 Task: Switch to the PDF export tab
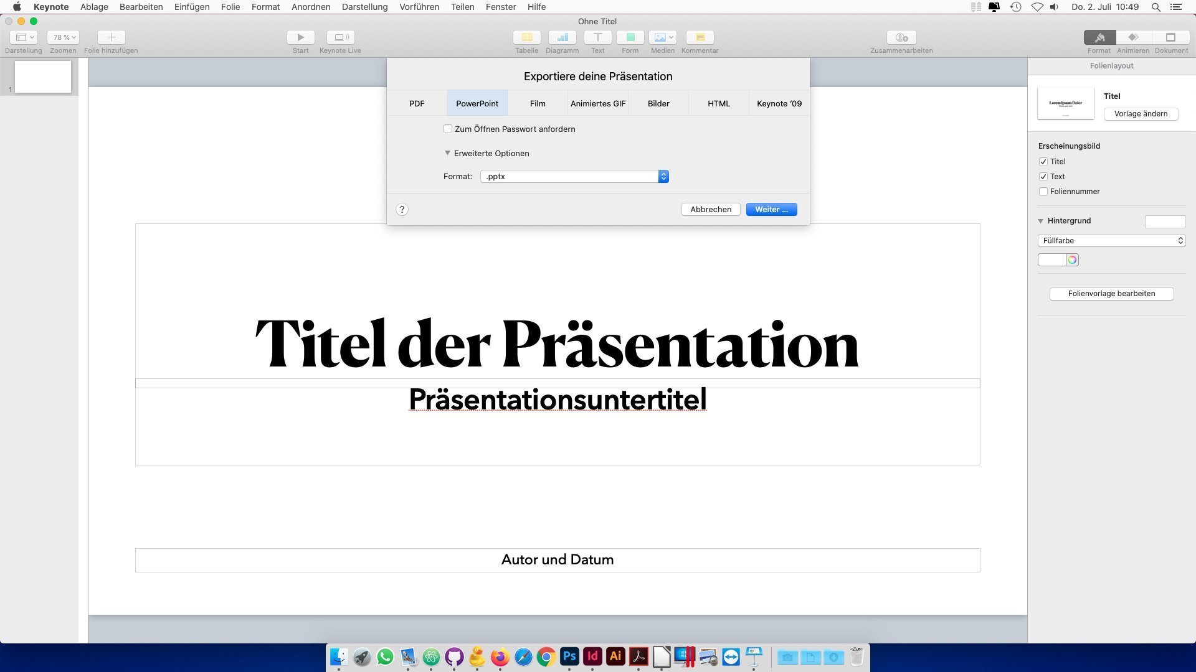[x=417, y=103]
